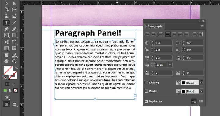
Task: Select the Direct Selection tool
Action: click(x=14, y=3)
